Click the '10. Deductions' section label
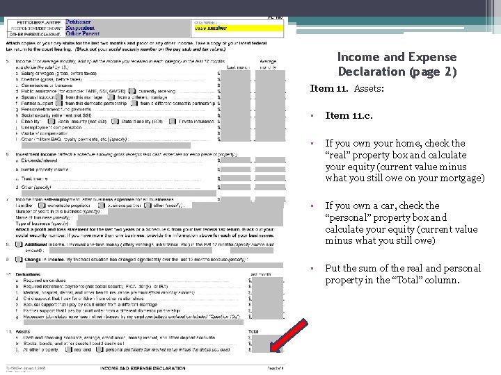Screen dimensions: 501x375 coord(24,274)
